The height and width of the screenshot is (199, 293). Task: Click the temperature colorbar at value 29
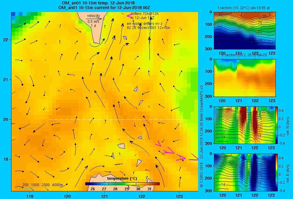(x=127, y=184)
